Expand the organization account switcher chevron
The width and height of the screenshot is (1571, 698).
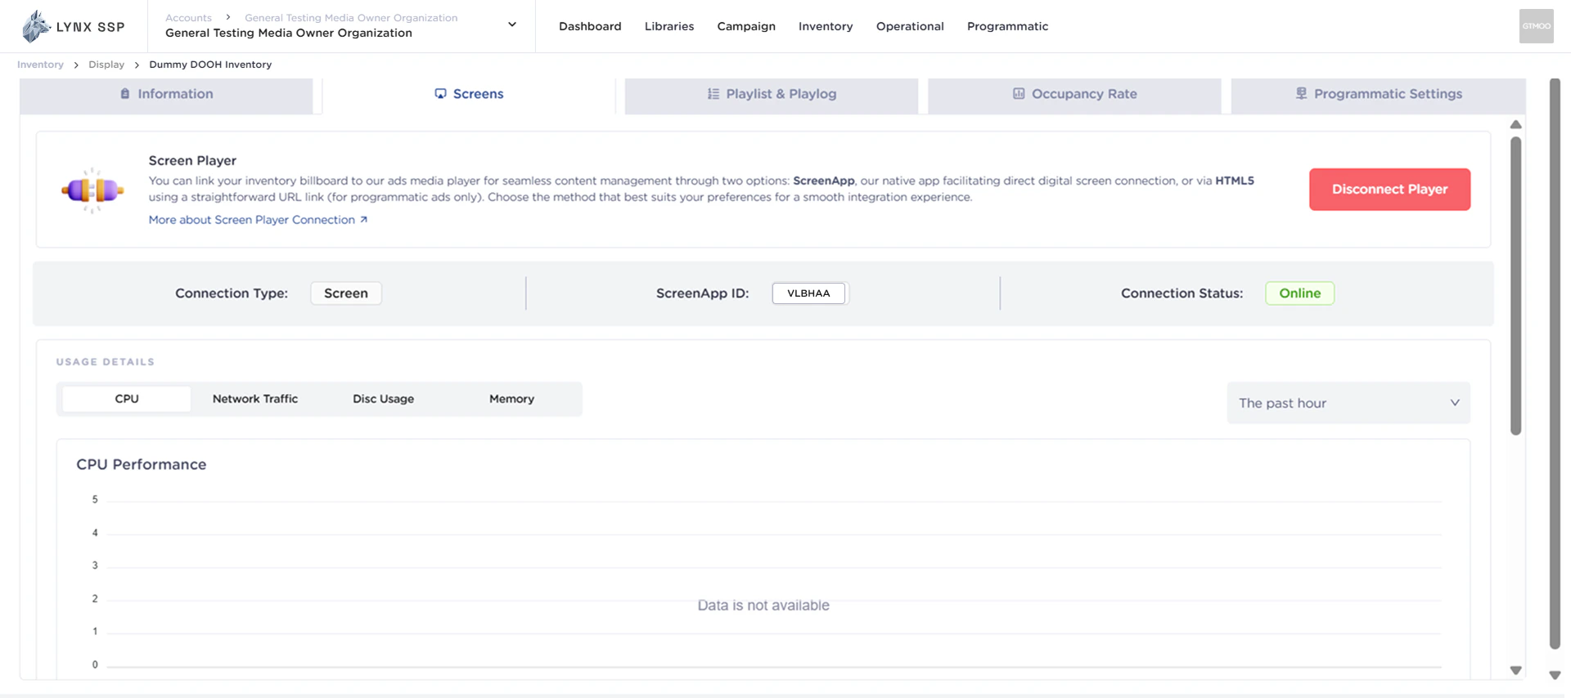(x=512, y=25)
